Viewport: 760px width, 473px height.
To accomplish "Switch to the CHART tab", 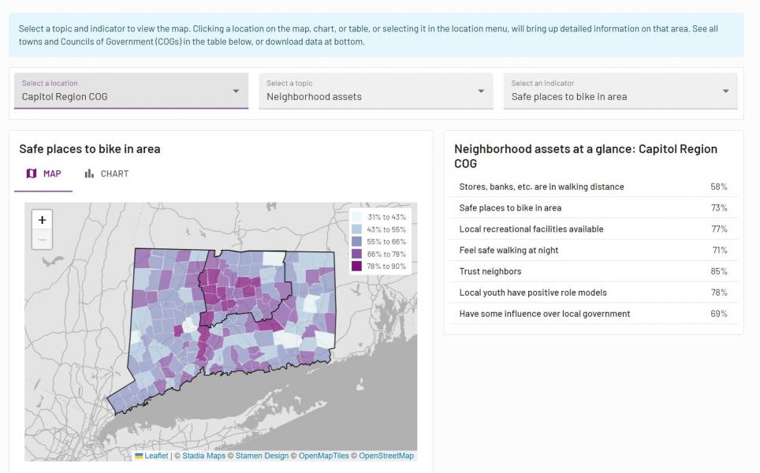I will (106, 173).
